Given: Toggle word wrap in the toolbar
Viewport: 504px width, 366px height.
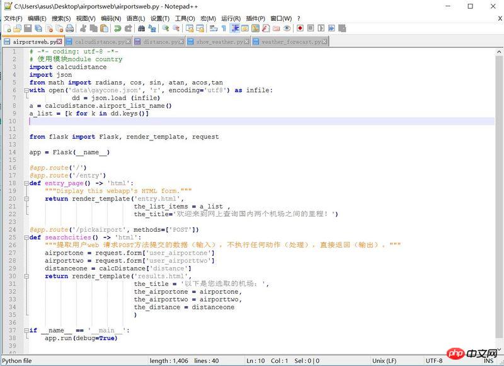Looking at the screenshot, I should [214, 28].
